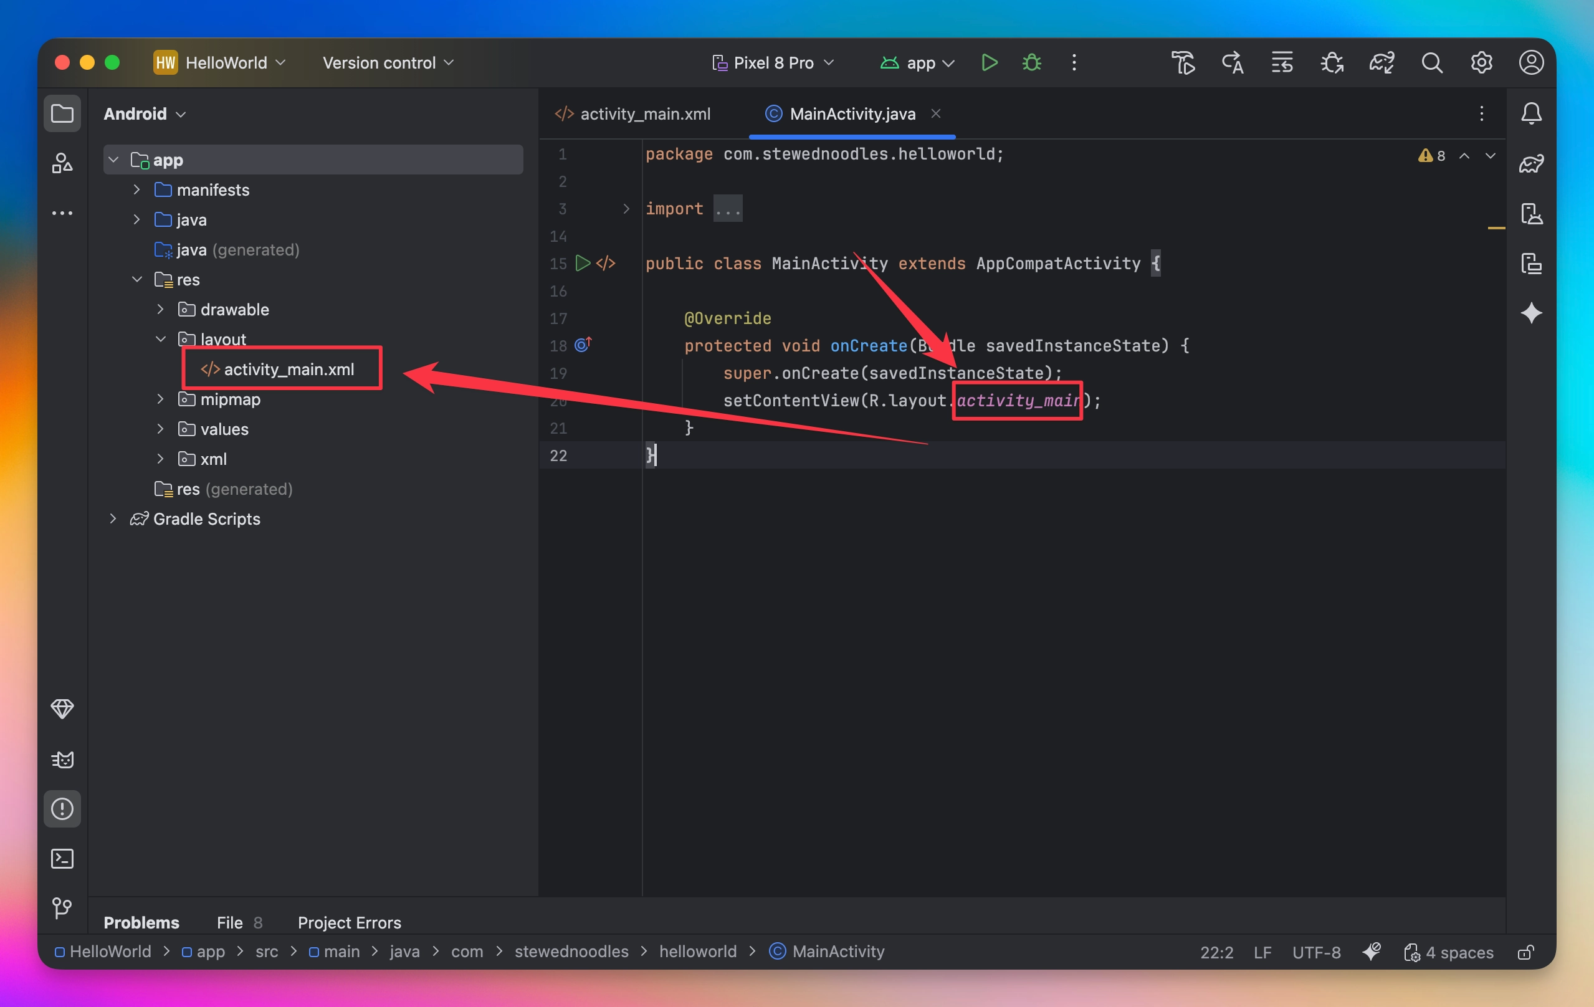
Task: Unfold the collapsed import block
Action: [626, 209]
